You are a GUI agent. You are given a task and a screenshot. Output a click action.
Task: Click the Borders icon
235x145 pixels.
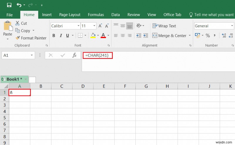pyautogui.click(x=80, y=35)
